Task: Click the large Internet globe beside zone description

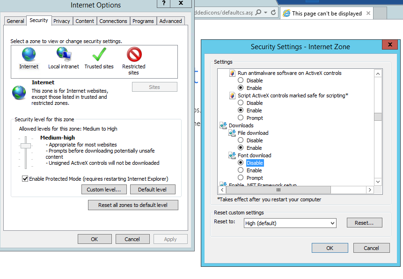Action: (19, 93)
